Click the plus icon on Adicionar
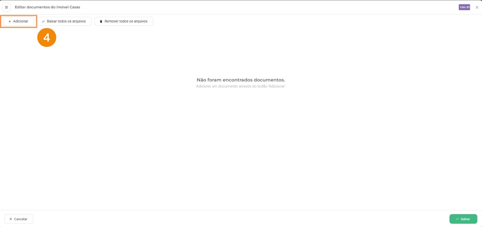The image size is (482, 227). 10,21
